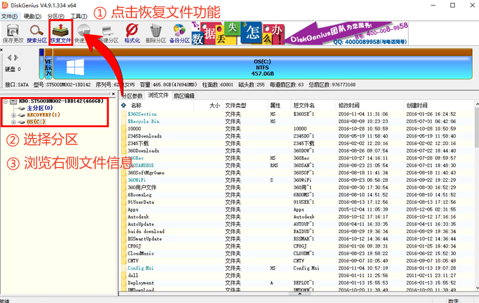
Task: Click the Save Changes toolbar icon
Action: 13,34
